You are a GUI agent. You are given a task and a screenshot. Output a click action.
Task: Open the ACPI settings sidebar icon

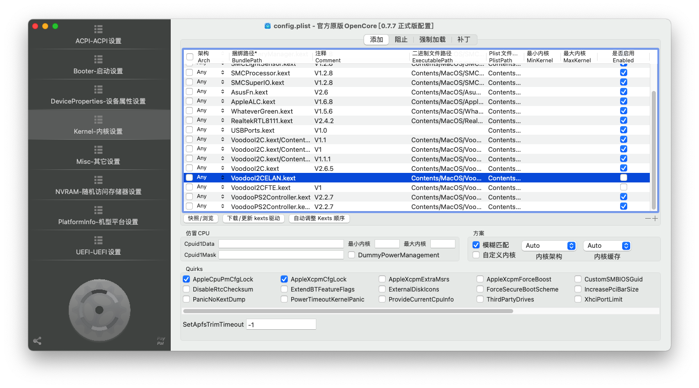tap(98, 30)
